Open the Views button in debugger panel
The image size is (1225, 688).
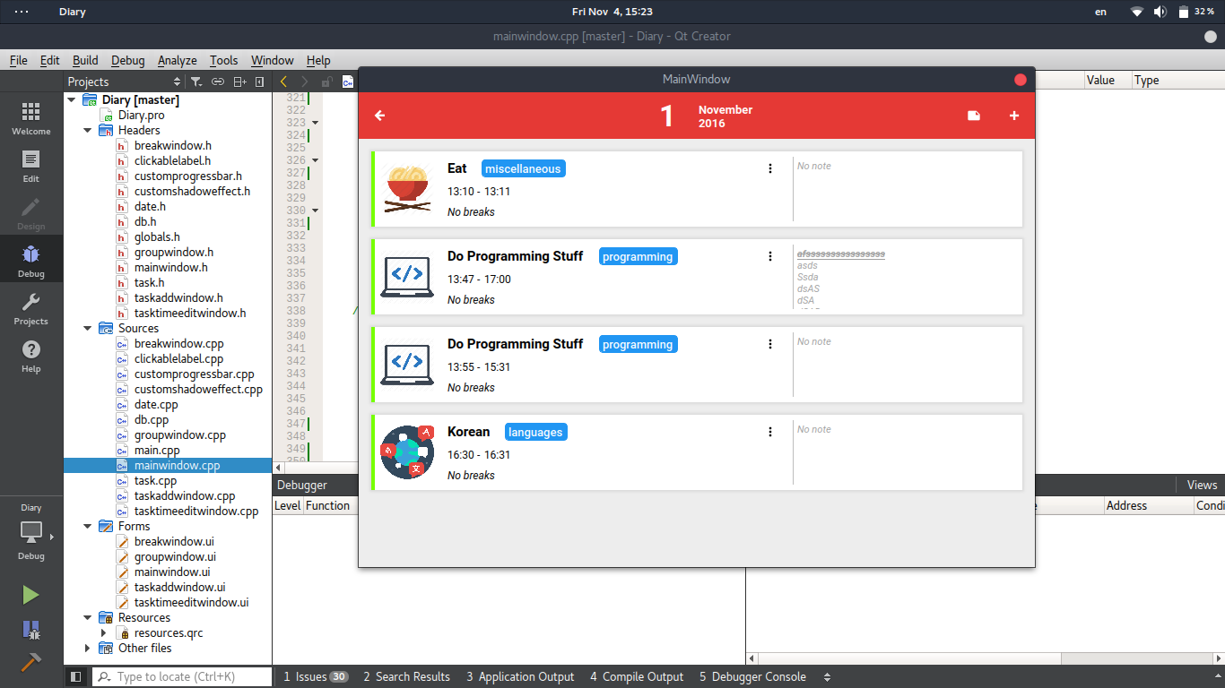pos(1202,485)
